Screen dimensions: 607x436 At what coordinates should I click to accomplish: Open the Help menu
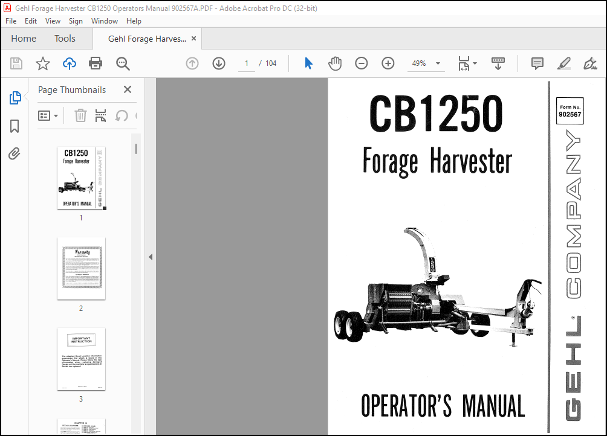pyautogui.click(x=134, y=21)
